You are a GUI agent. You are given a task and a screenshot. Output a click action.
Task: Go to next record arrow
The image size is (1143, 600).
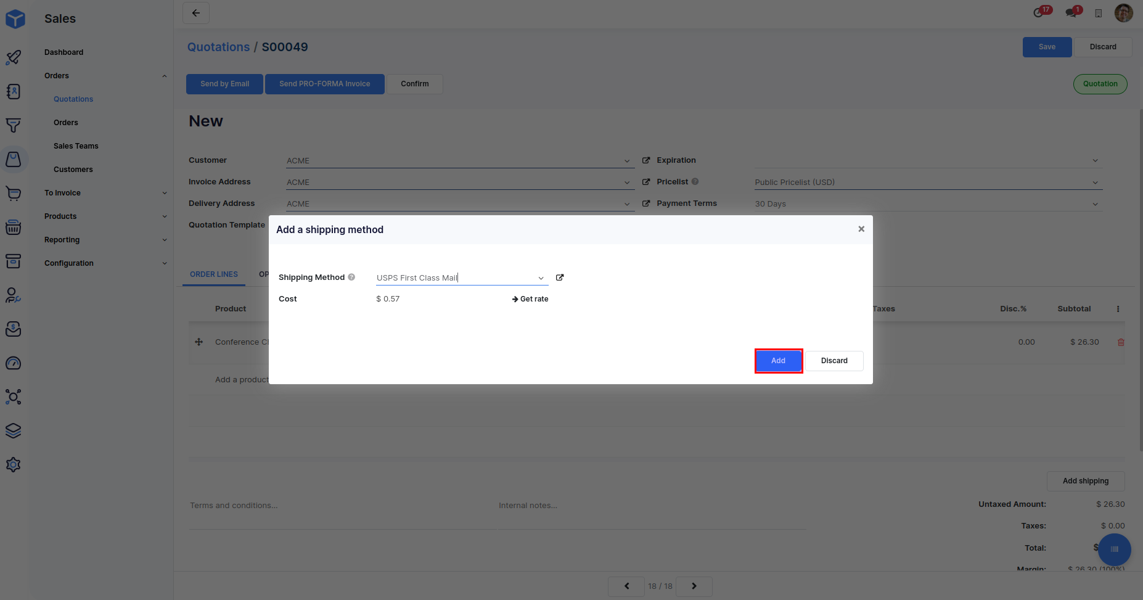[694, 586]
